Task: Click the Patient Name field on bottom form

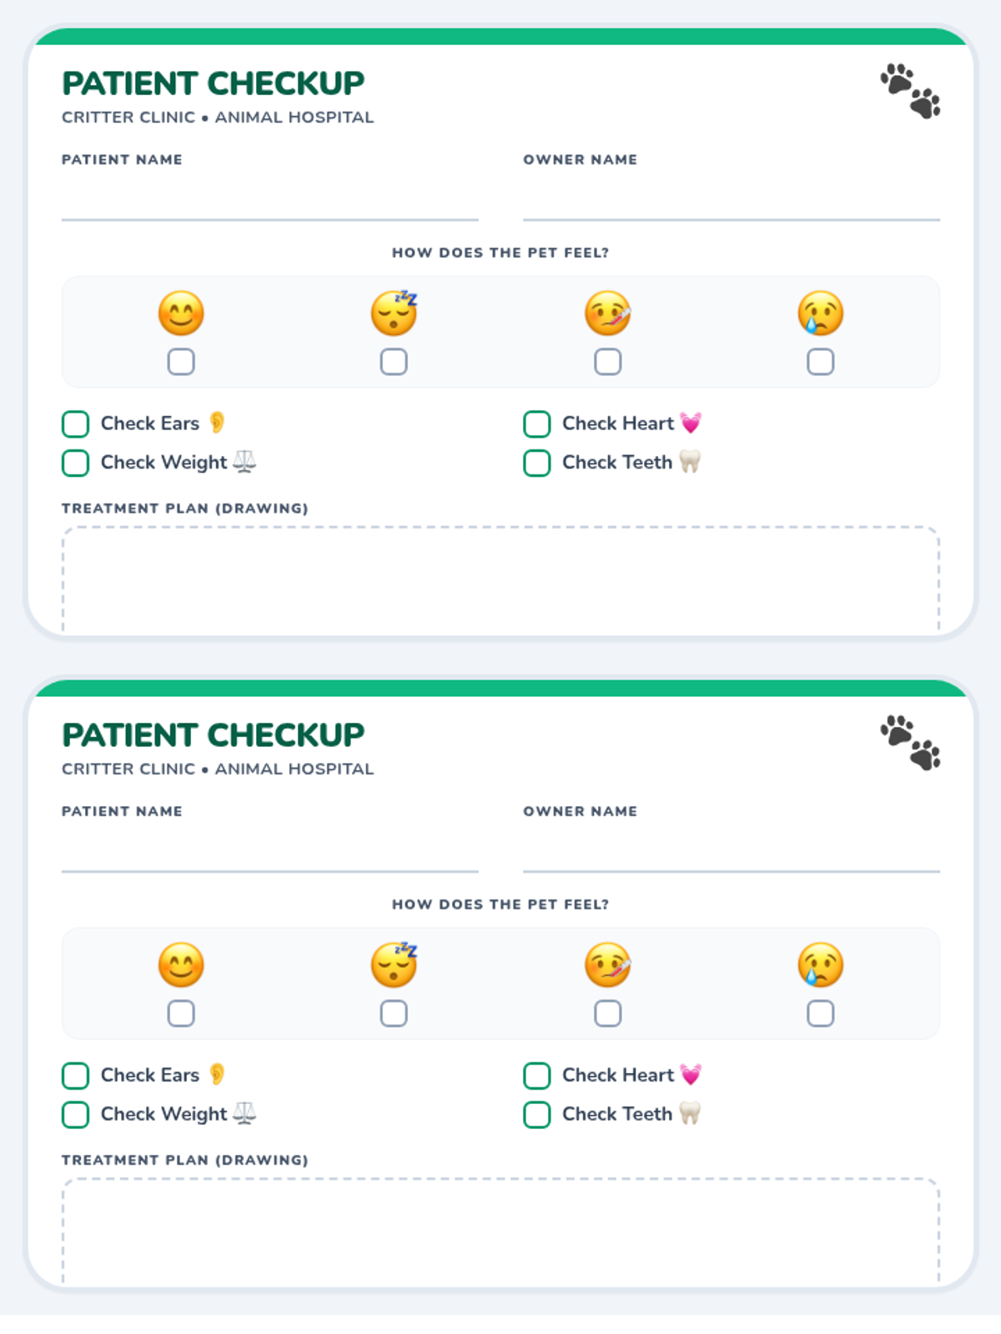Action: pos(269,852)
